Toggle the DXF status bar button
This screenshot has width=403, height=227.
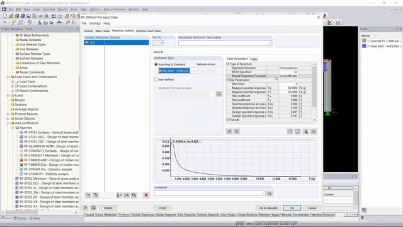tap(295, 224)
